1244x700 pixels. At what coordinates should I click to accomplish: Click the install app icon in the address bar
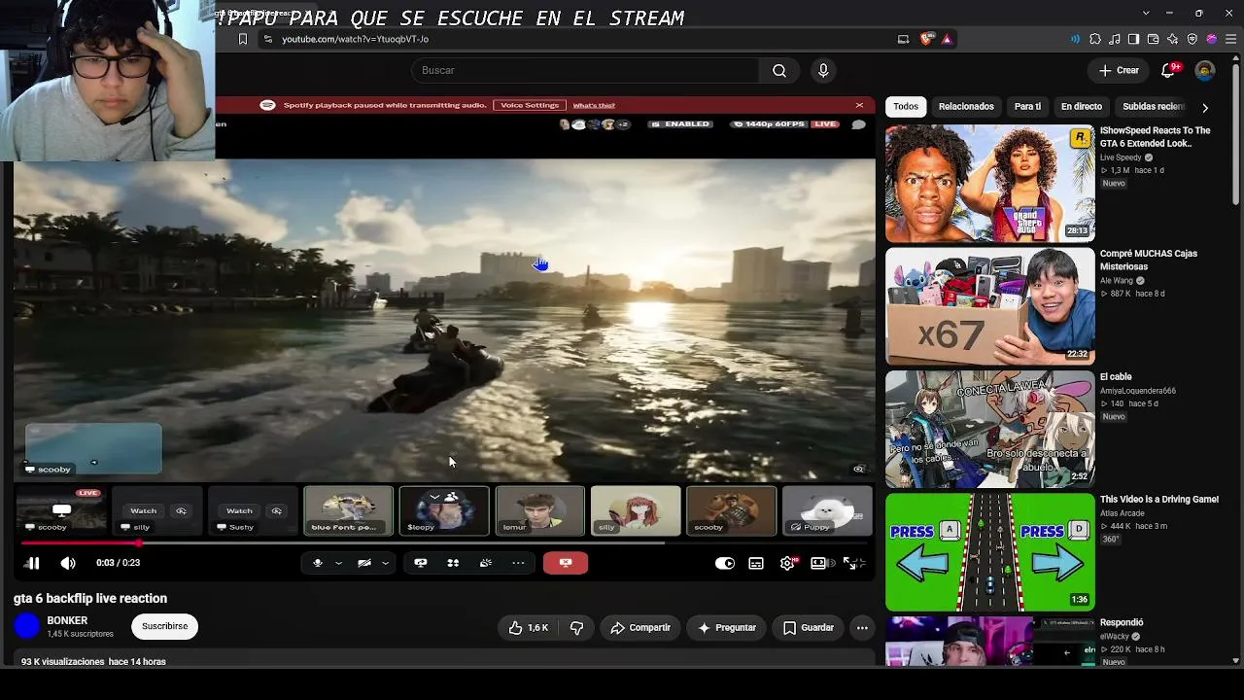pos(903,39)
